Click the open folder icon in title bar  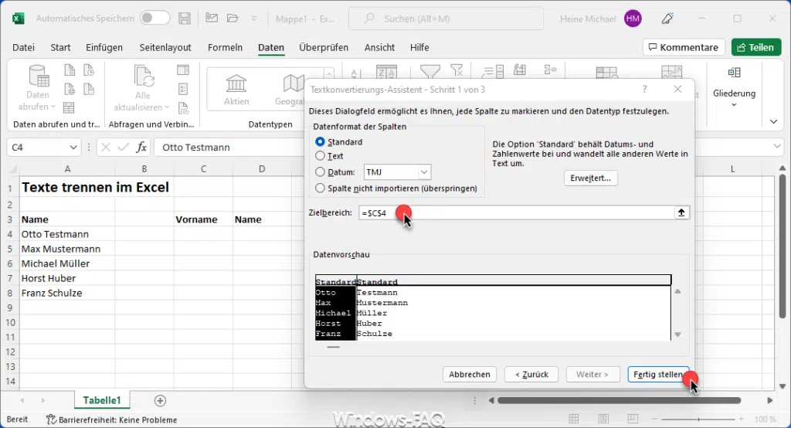233,19
